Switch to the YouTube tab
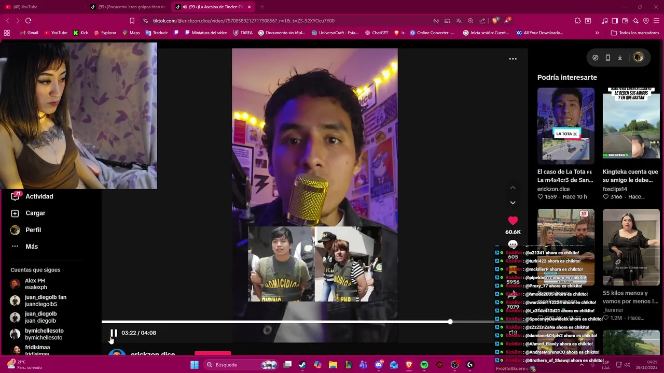The width and height of the screenshot is (664, 373). (x=41, y=7)
